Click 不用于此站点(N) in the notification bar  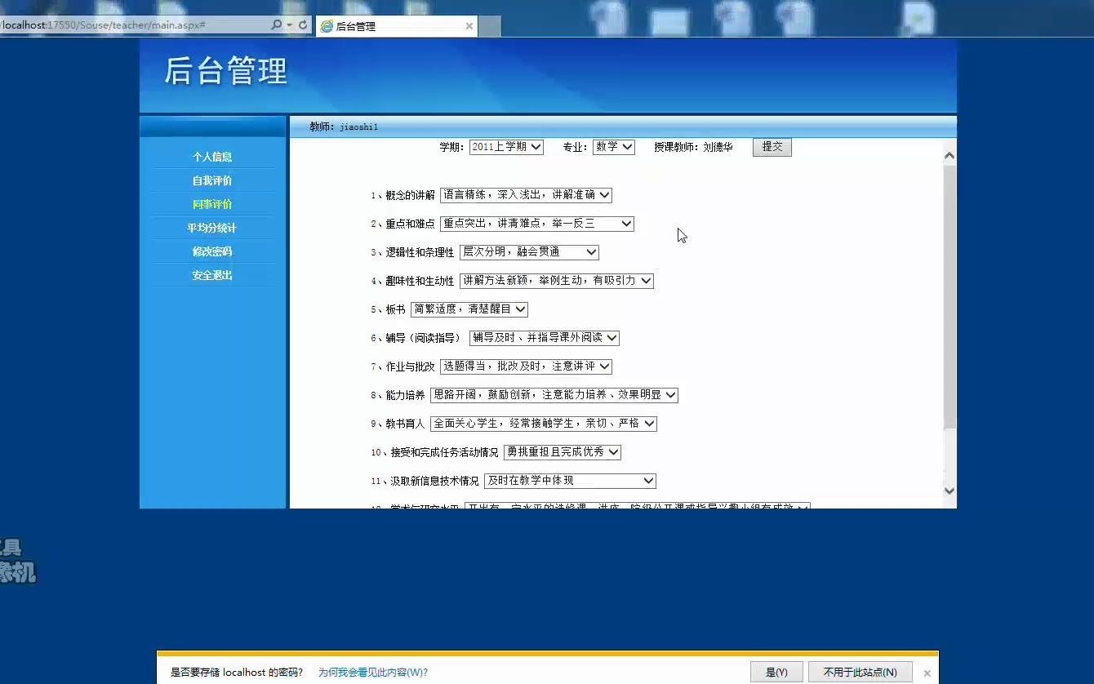click(860, 671)
